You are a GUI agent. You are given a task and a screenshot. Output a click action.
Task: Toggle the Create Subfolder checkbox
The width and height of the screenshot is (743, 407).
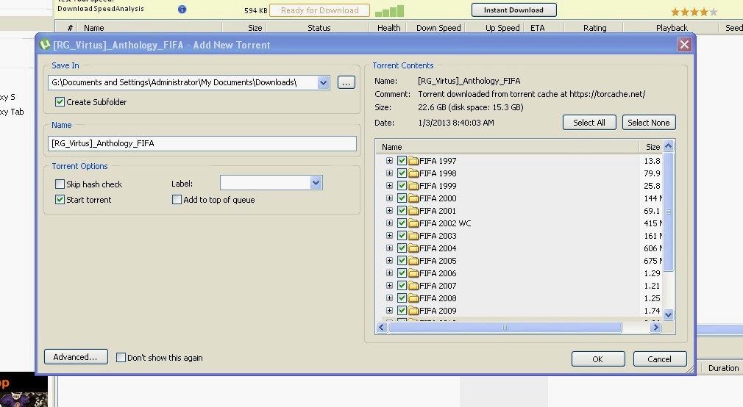pos(60,101)
